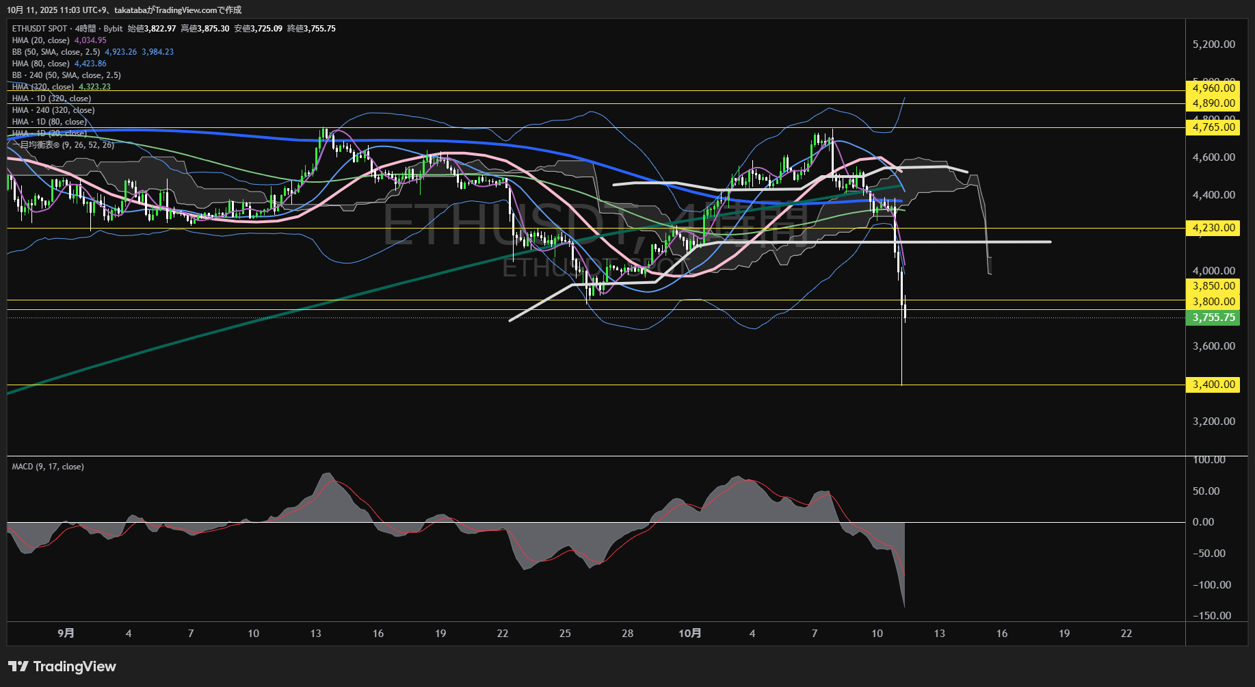Select the Ichimoku (9, 26, 52, 26) legend
The image size is (1255, 687).
[63, 145]
